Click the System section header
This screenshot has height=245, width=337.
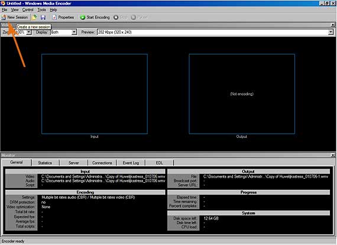coord(248,213)
